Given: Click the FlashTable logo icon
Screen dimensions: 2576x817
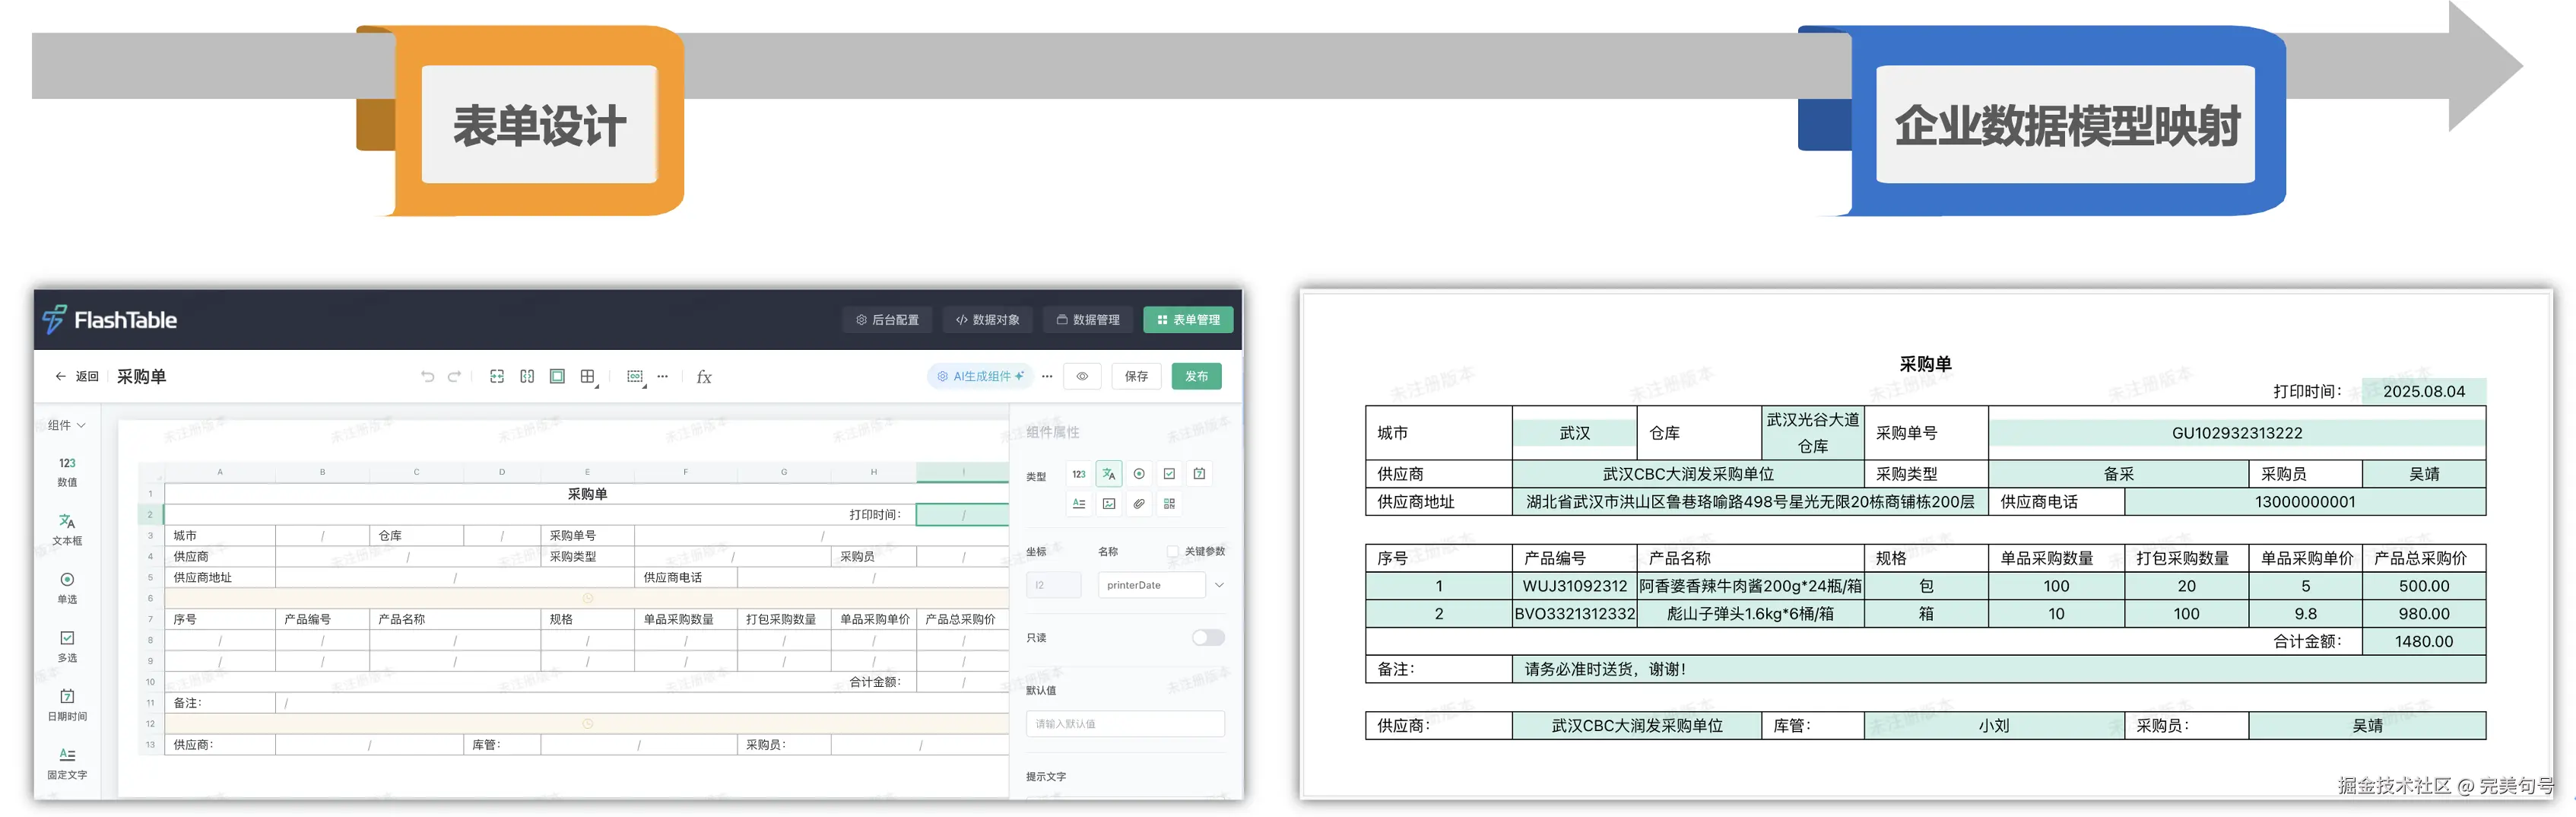Looking at the screenshot, I should tap(54, 319).
